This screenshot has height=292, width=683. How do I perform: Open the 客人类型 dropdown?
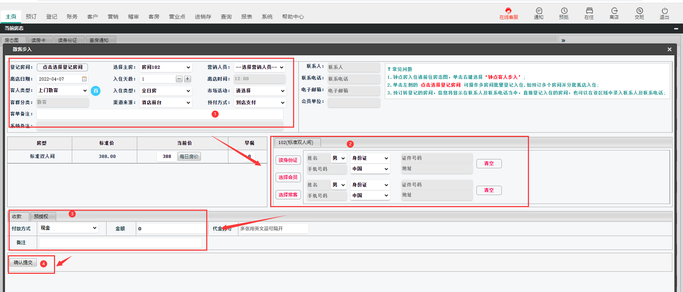click(63, 91)
